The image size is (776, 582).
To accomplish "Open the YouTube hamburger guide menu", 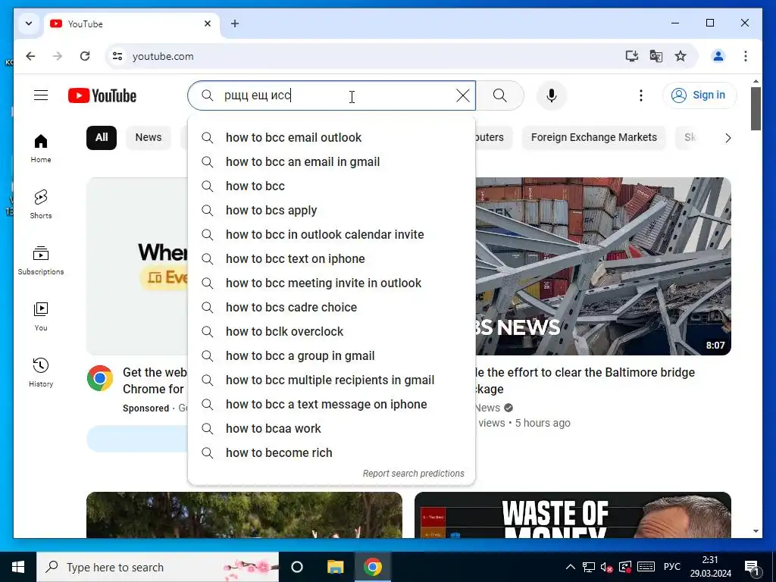I will [41, 95].
